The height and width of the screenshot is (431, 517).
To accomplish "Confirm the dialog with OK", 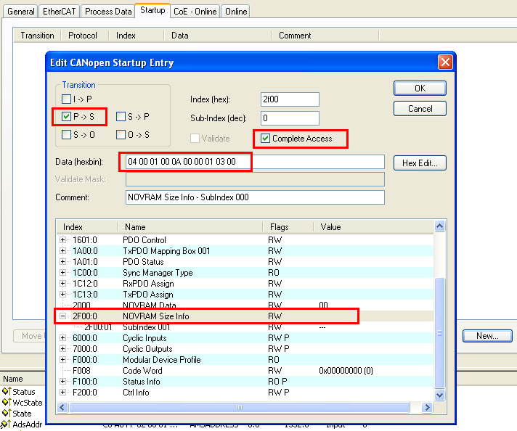I will pos(420,88).
